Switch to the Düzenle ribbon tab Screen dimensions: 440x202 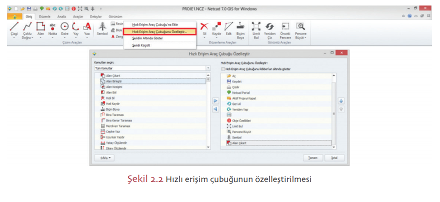click(44, 16)
